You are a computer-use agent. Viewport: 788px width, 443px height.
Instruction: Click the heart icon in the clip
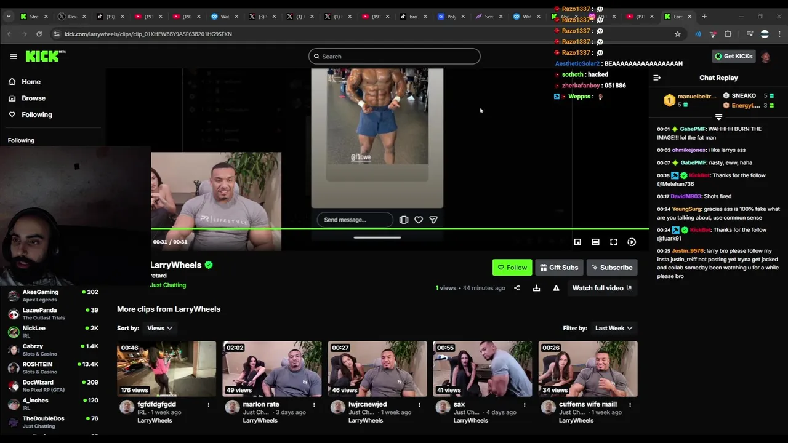click(x=419, y=220)
